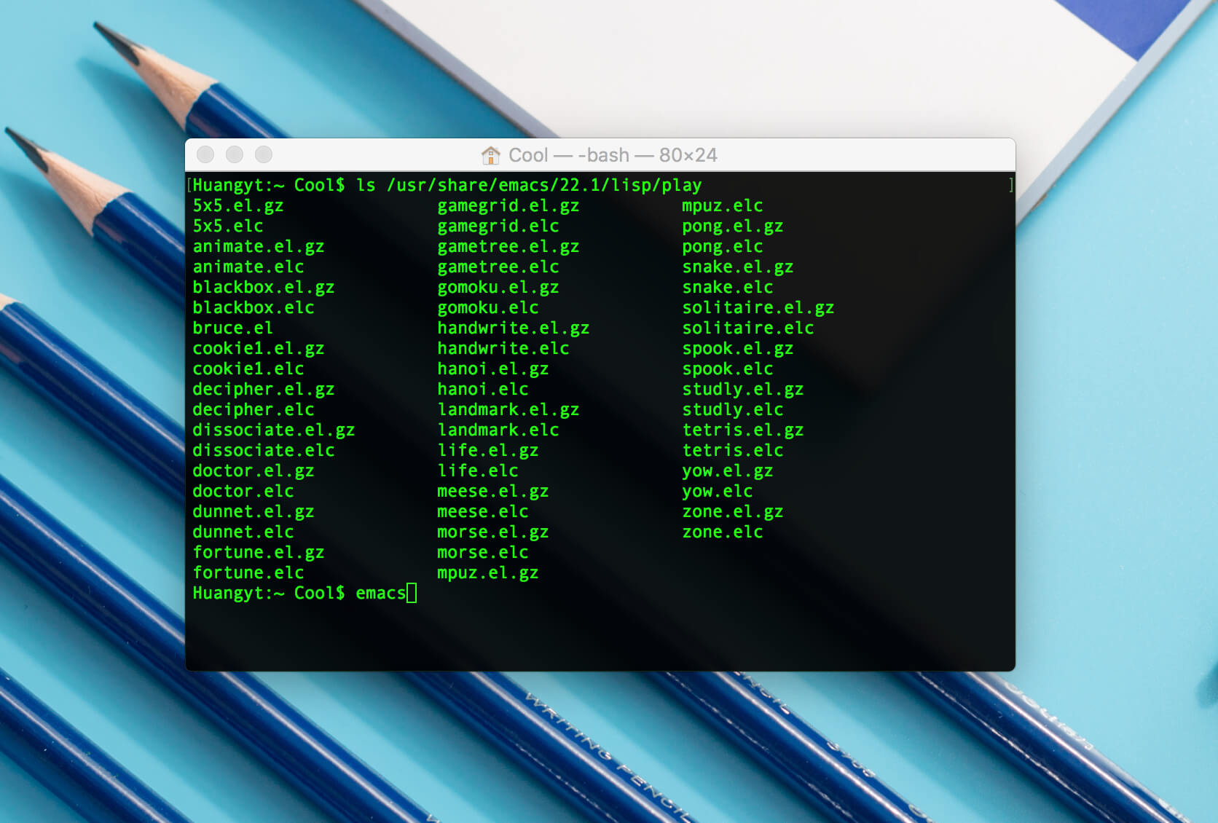Click the file name 'hanoi.elc'
The height and width of the screenshot is (823, 1218).
coord(483,389)
